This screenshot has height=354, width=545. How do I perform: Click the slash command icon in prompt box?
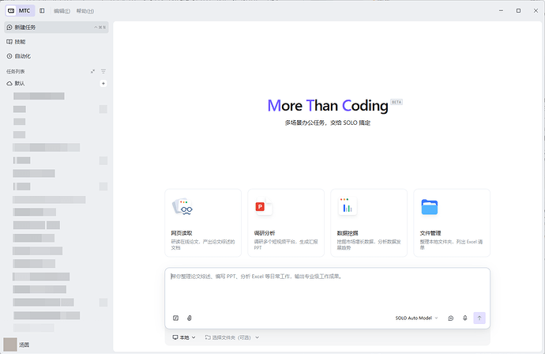[176, 318]
